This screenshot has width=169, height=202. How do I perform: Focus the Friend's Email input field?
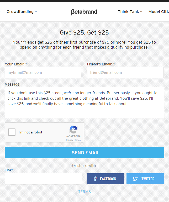[x=125, y=72]
